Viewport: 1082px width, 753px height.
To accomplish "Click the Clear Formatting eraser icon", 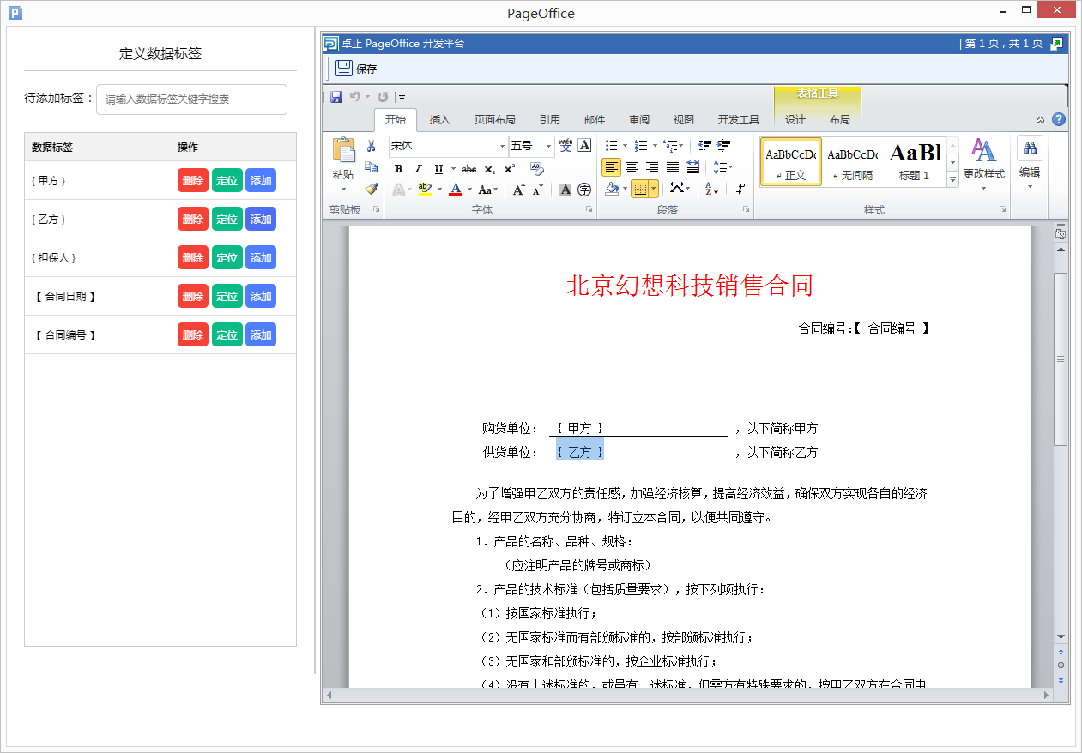I will tap(537, 168).
